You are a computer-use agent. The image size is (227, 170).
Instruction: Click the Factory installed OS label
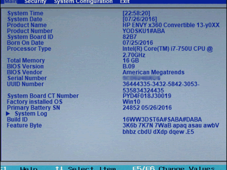point(35,102)
